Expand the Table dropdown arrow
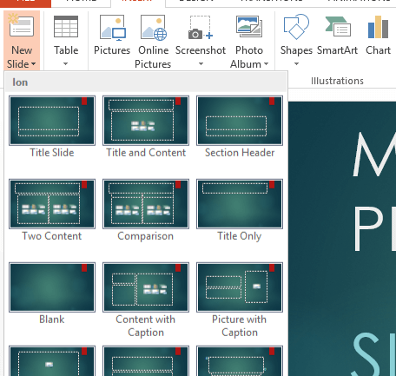Screen dimensions: 396x376 (66, 63)
